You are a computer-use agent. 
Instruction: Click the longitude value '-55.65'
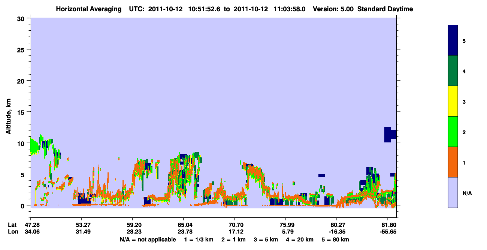(387, 231)
